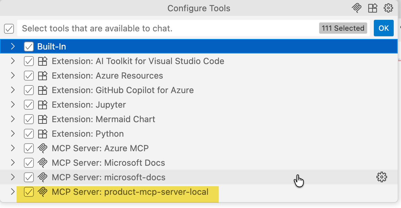
Task: Open settings gear in Configure Tools header
Action: tap(388, 8)
